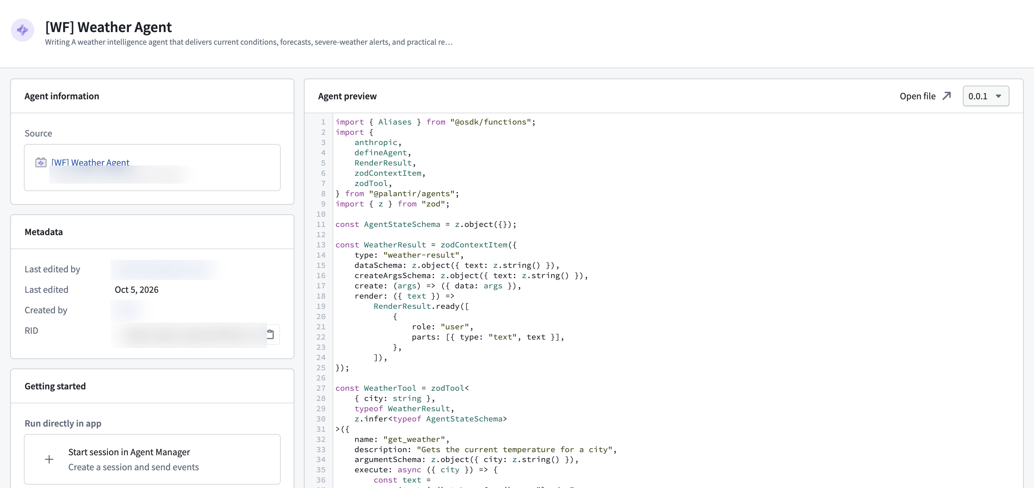
Task: Open the Open file arrow icon
Action: pyautogui.click(x=947, y=96)
